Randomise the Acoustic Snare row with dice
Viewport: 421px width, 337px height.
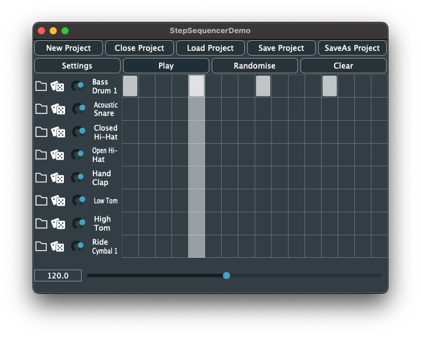(58, 109)
